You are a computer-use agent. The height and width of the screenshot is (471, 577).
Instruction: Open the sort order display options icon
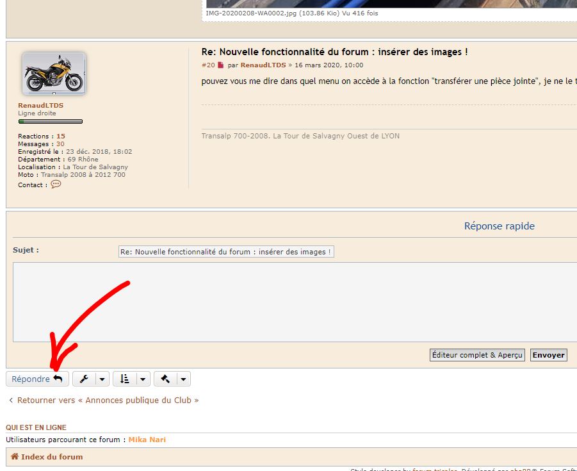click(x=124, y=379)
